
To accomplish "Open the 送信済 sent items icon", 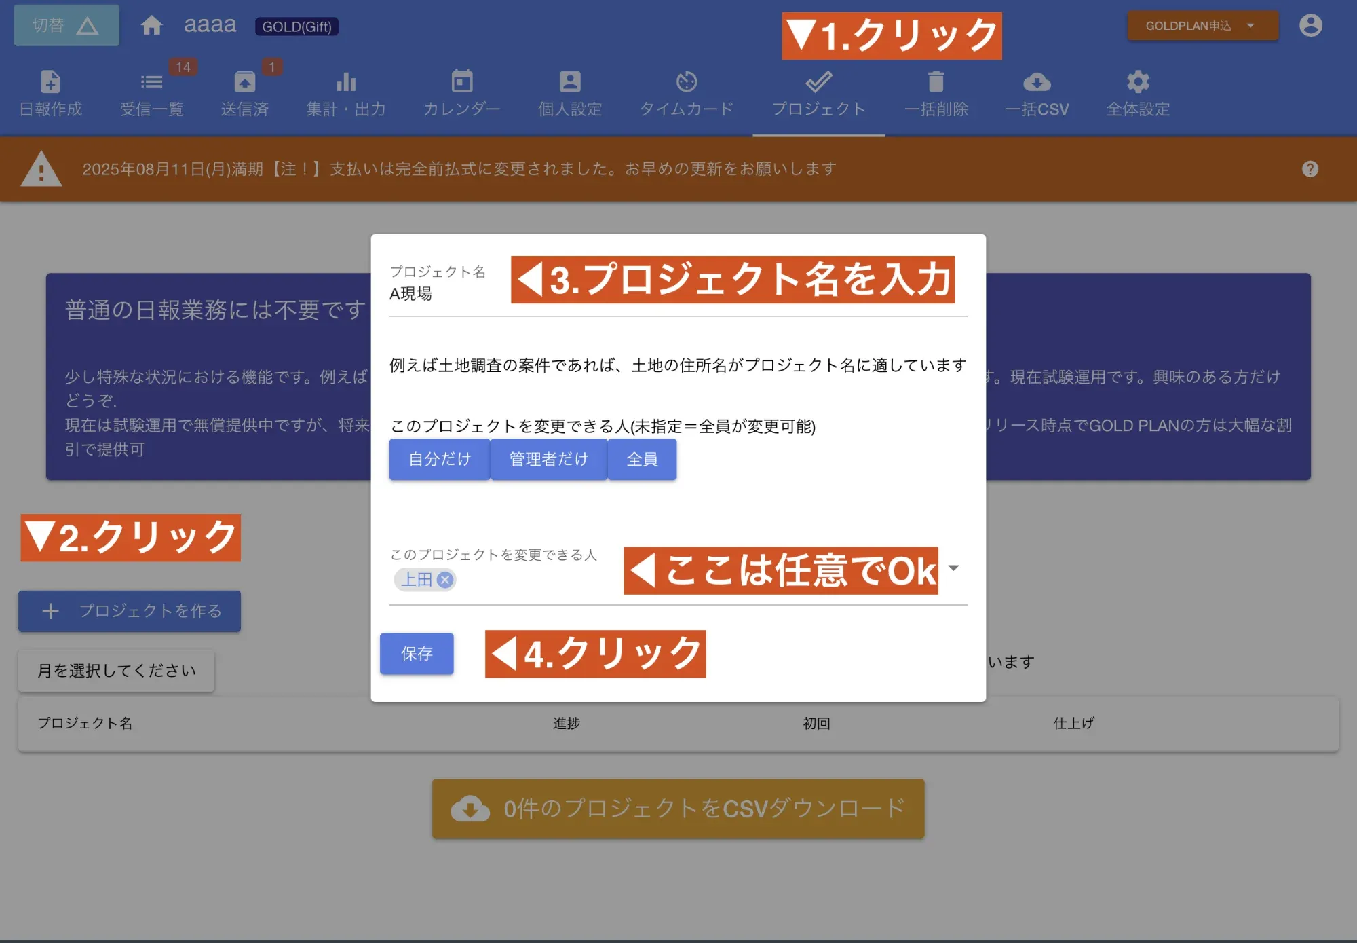I will point(246,94).
